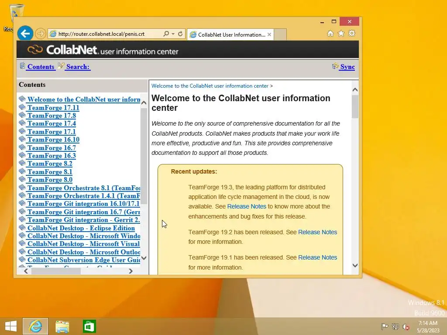
Task: Click the contents pane horizontal scrollbar thumb
Action: point(56,271)
